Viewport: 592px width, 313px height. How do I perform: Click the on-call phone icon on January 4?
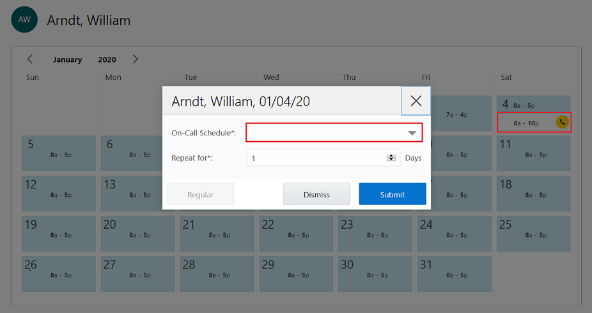click(x=562, y=122)
